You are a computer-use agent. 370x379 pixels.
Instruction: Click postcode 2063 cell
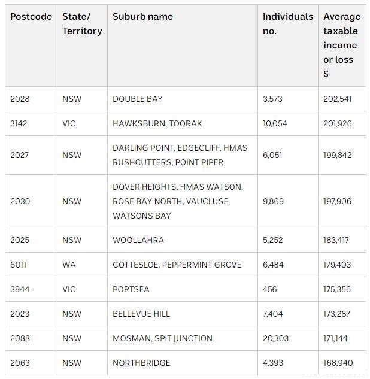31,363
